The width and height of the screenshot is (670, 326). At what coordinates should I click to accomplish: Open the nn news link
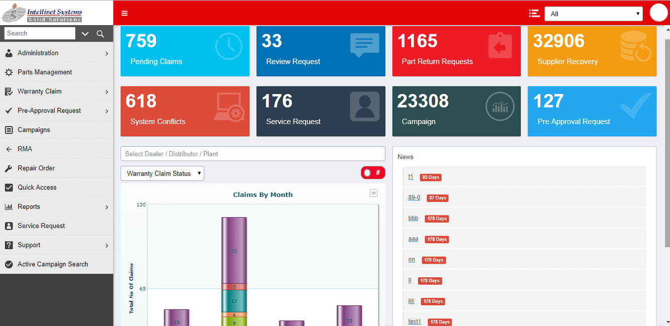pos(412,259)
